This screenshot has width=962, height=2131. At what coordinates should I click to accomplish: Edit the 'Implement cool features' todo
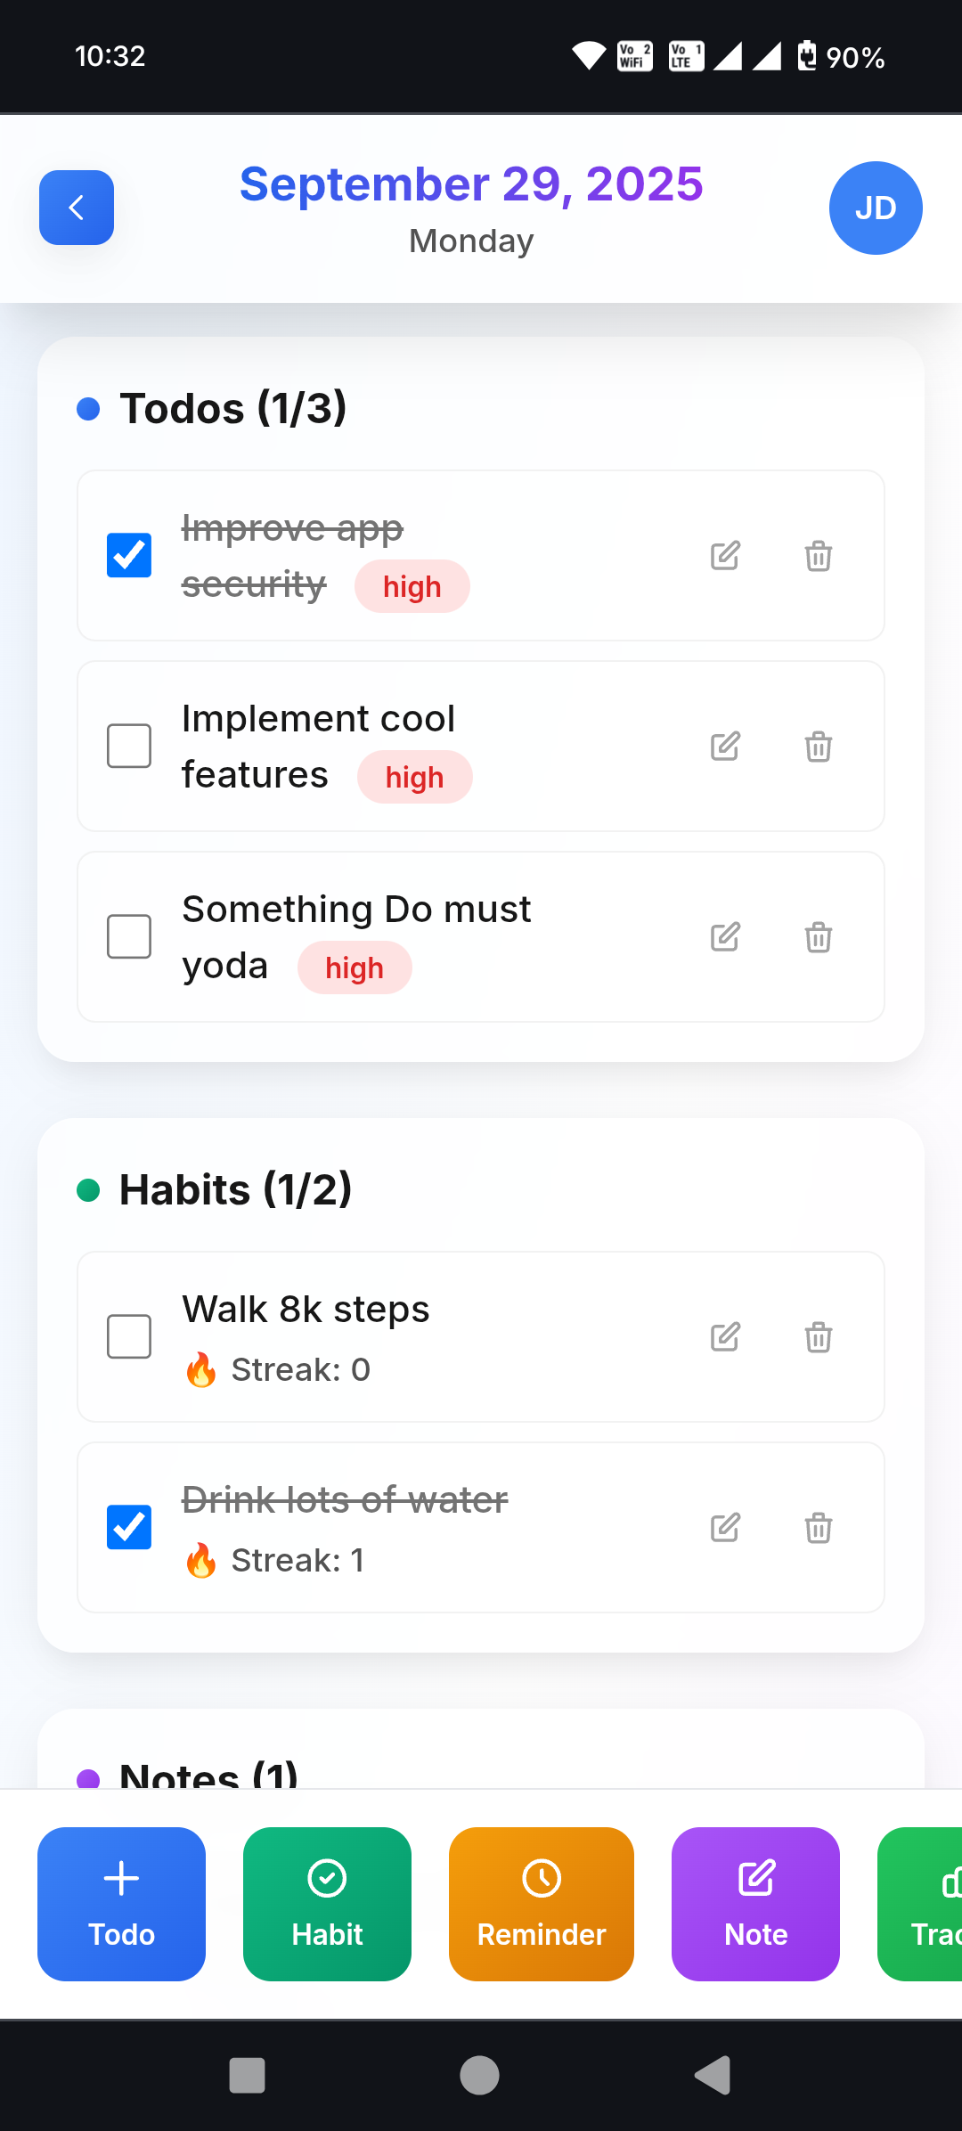tap(725, 746)
